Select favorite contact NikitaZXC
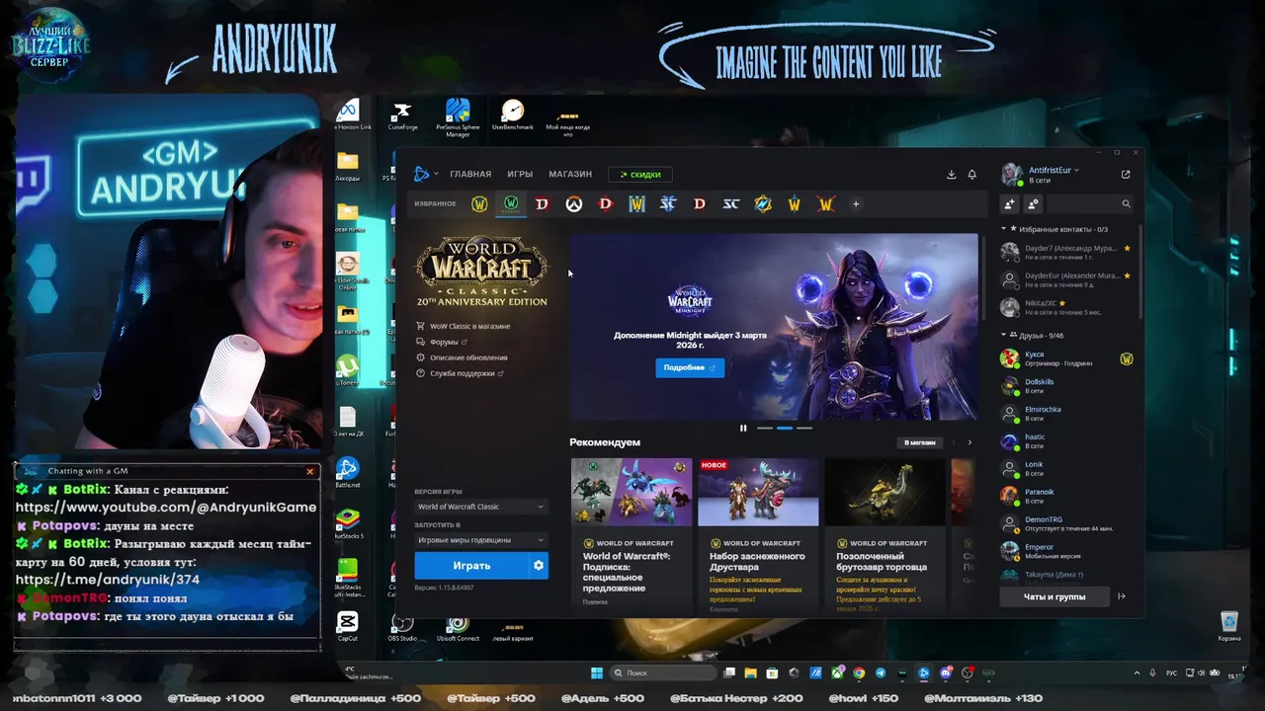 1066,307
